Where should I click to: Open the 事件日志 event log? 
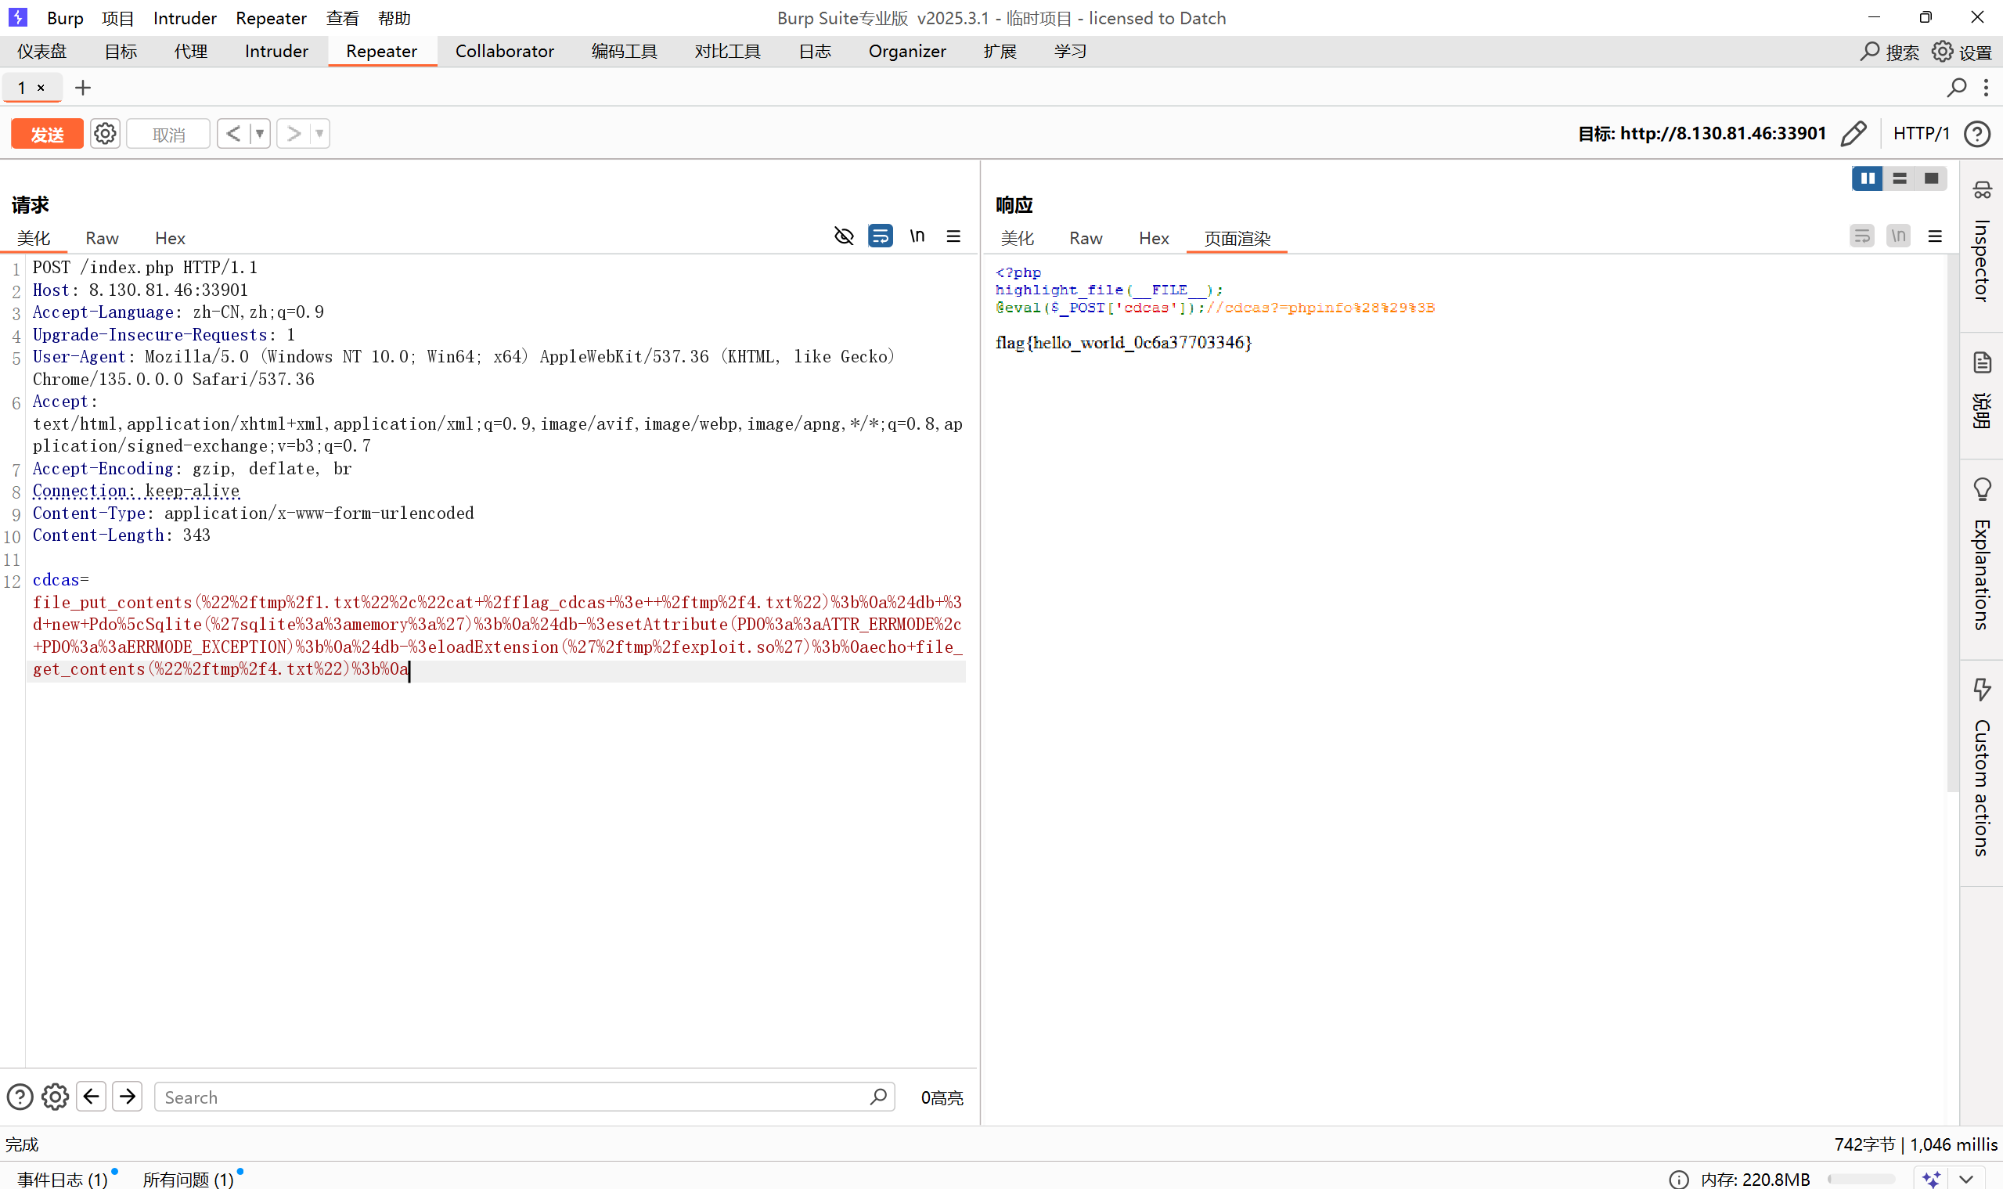pos(63,1179)
